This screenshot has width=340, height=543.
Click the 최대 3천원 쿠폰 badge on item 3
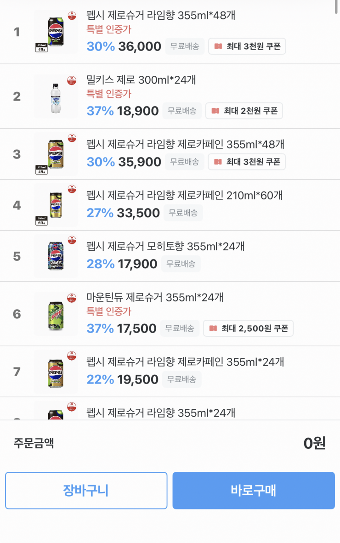(247, 162)
